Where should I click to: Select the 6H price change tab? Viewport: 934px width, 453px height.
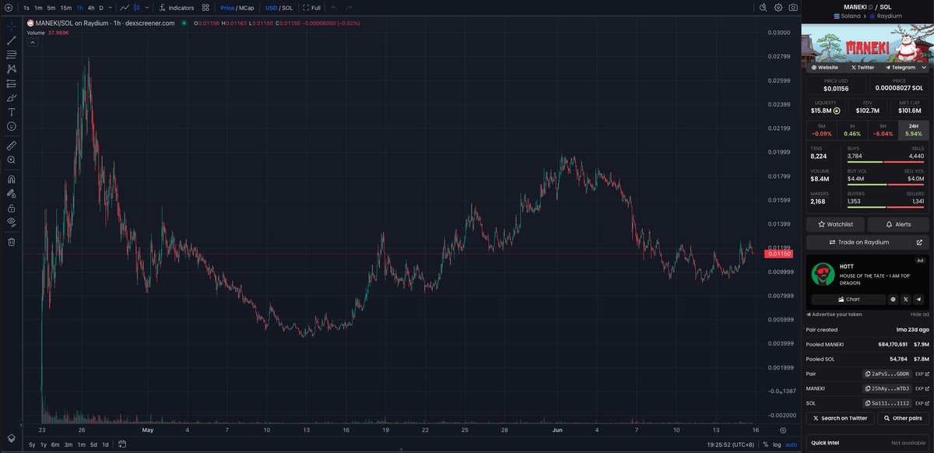(883, 130)
